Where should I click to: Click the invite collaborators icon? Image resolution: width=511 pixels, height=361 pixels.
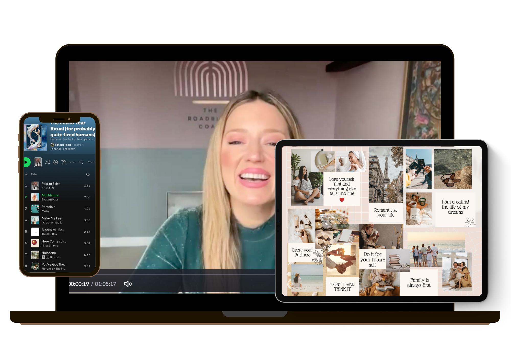tap(64, 162)
